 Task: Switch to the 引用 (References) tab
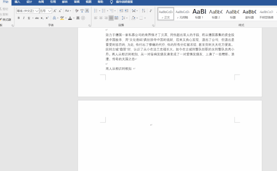53,2
